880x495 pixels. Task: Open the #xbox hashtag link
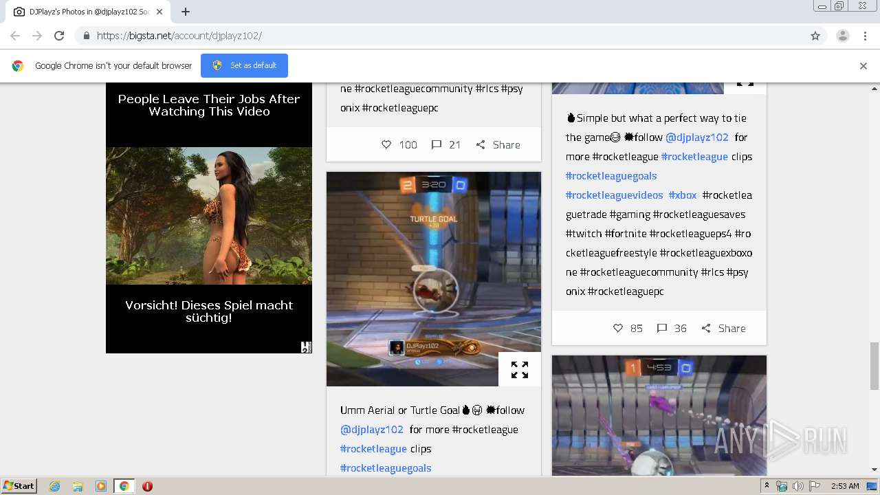tap(683, 195)
